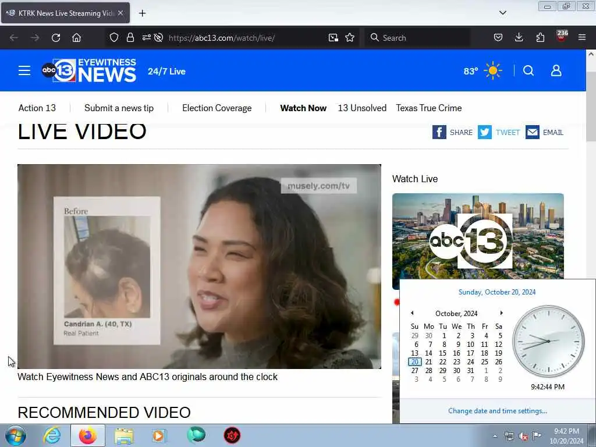
Task: Open the Windows Start button
Action: click(x=16, y=435)
